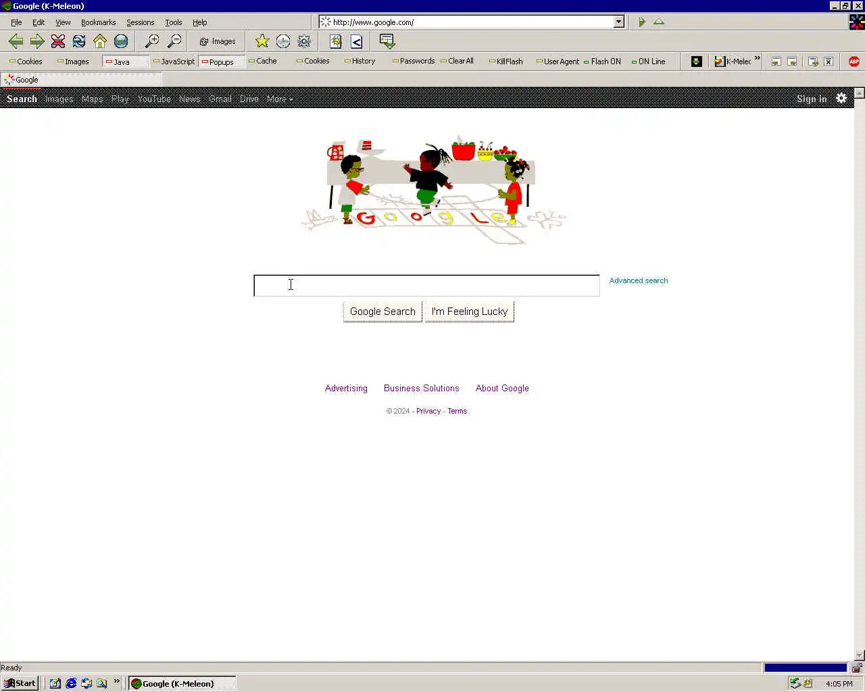Click the previous-tab window icon

tap(776, 61)
